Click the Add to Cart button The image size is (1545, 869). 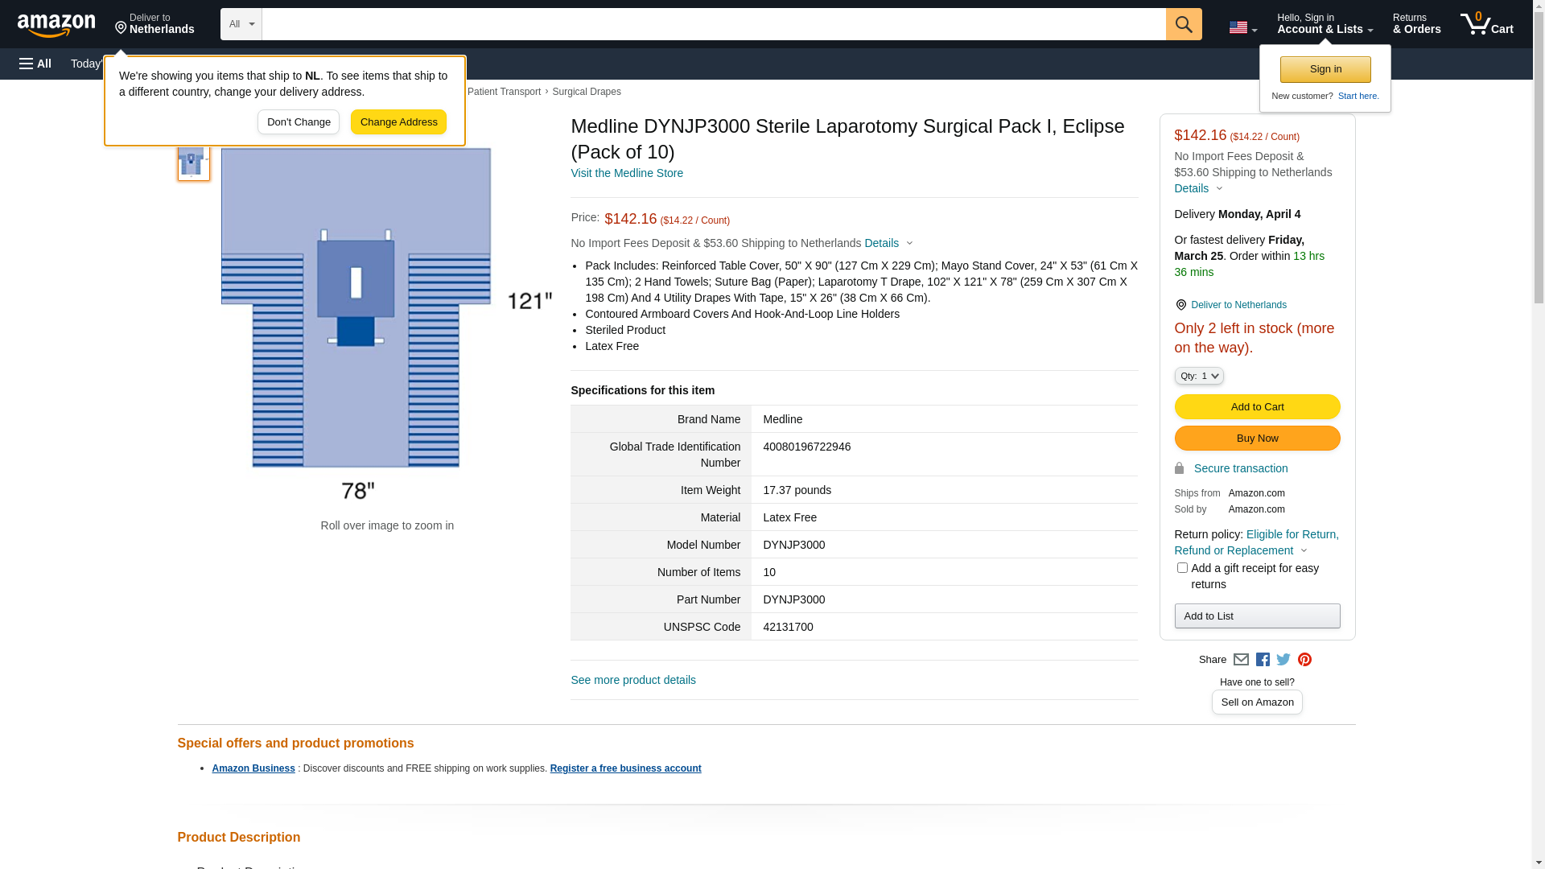(1257, 407)
